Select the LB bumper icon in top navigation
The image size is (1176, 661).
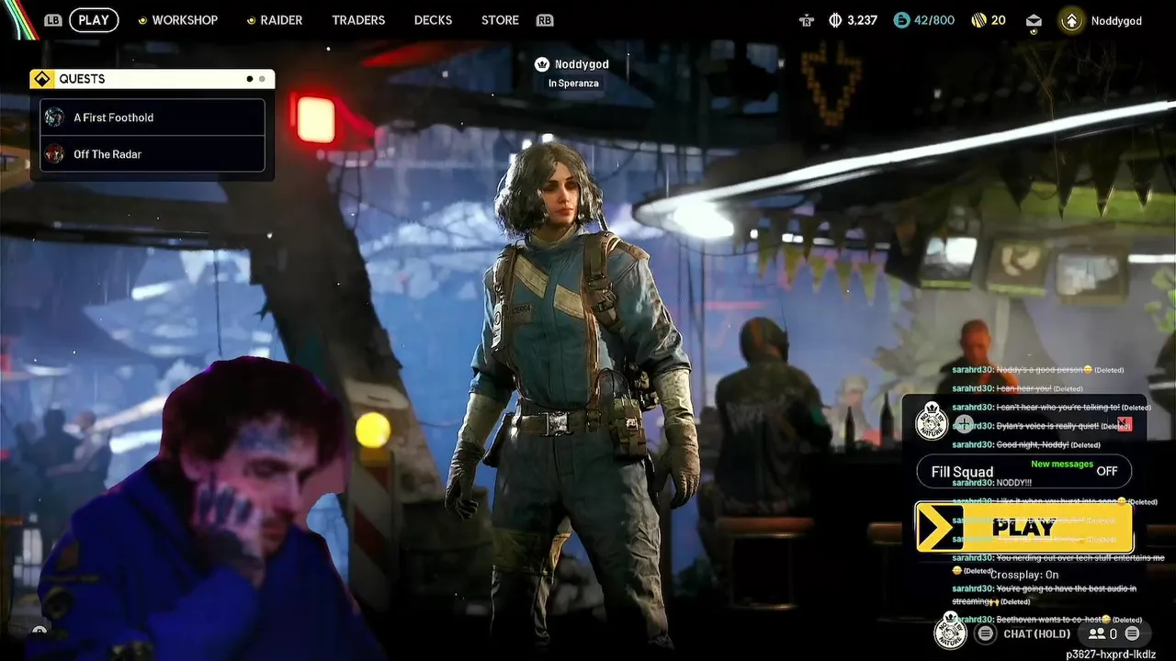(x=52, y=20)
